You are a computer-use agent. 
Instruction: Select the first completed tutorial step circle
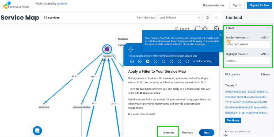point(132,61)
